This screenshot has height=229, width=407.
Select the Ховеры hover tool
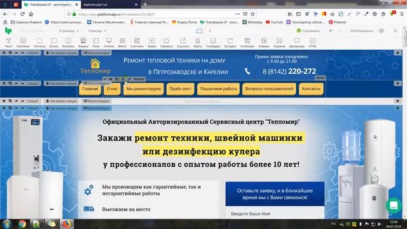(x=264, y=43)
